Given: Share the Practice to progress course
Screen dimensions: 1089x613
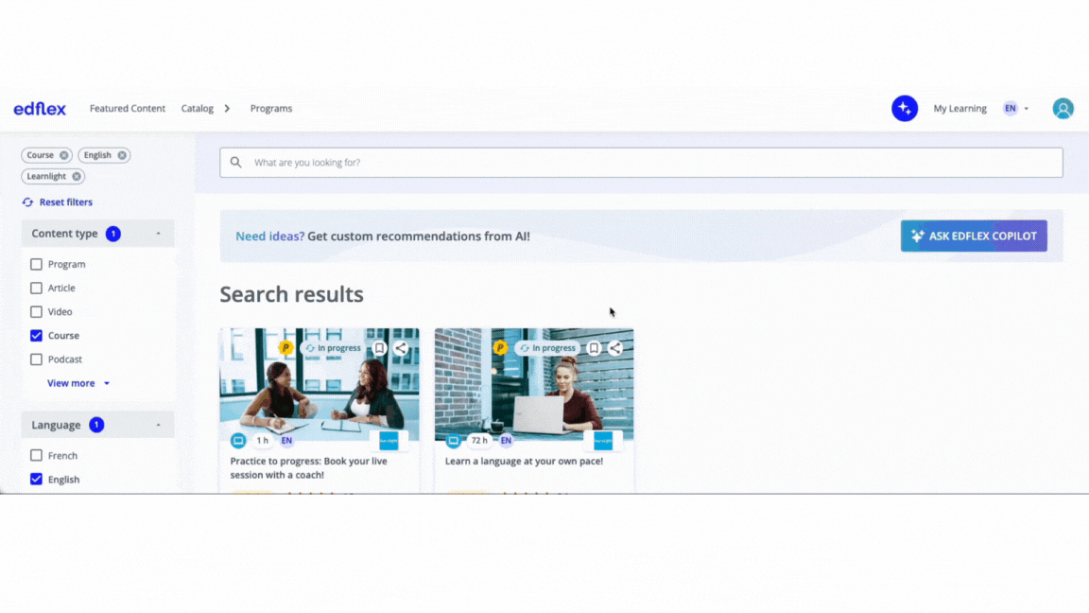Looking at the screenshot, I should 401,347.
